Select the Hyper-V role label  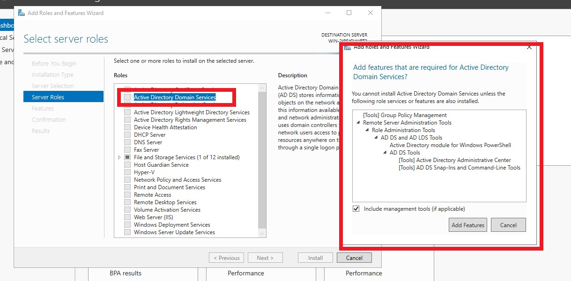coord(144,172)
